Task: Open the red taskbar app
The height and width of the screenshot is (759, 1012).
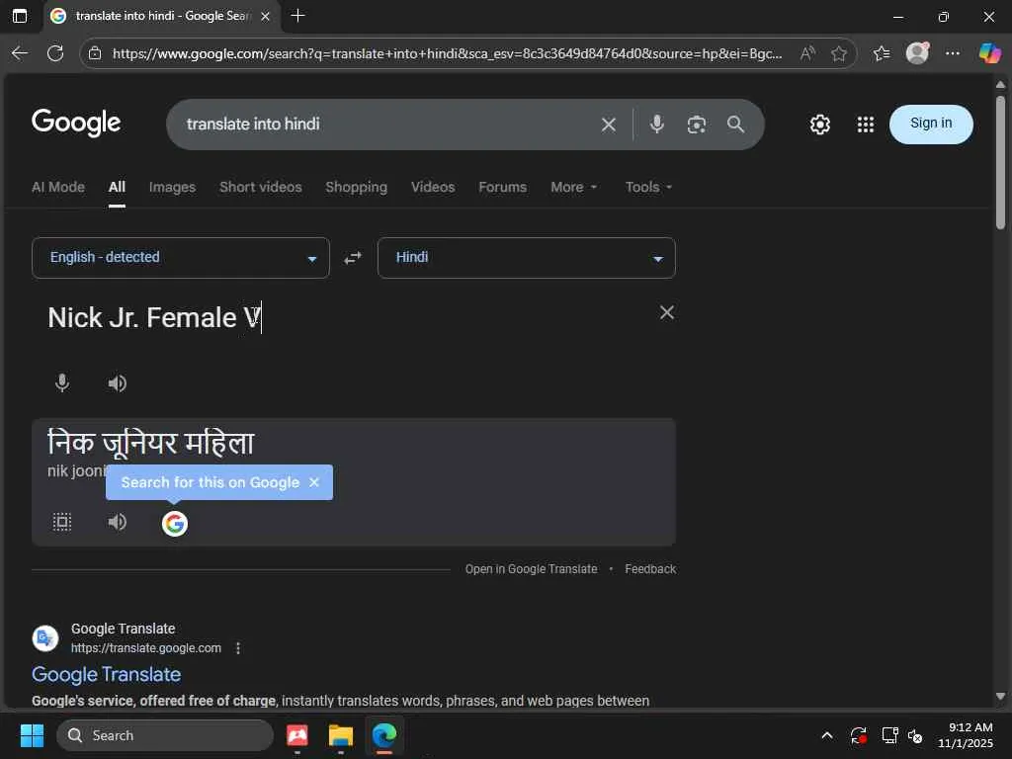Action: tap(296, 735)
